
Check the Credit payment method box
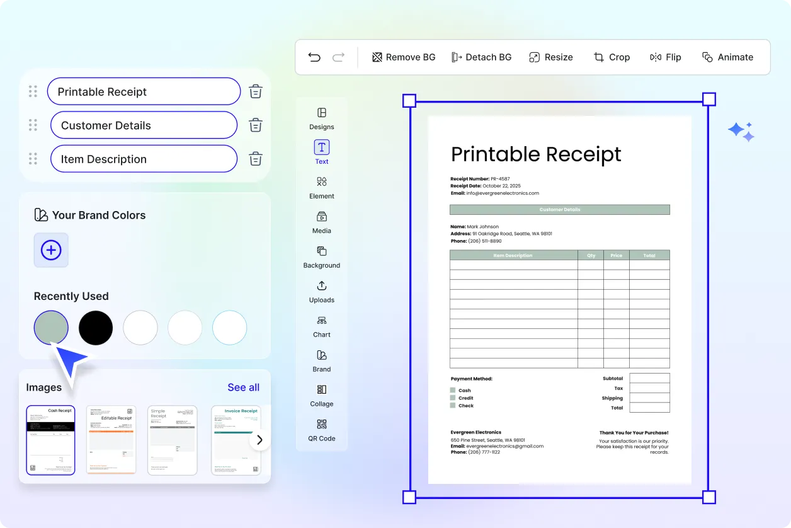452,398
